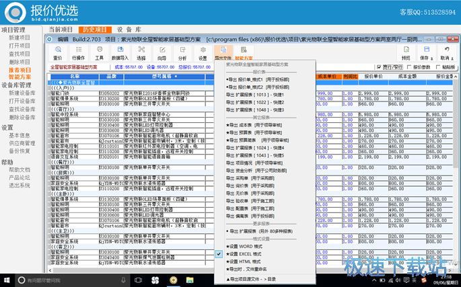Screen dimensions: 461x287
Task: Click the 重价 toolbar icon
Action: click(57, 52)
